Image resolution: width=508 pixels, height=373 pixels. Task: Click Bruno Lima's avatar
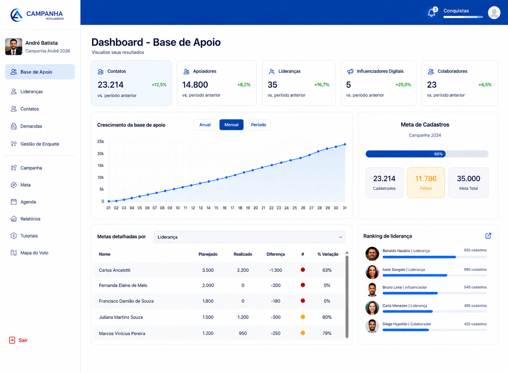[372, 290]
